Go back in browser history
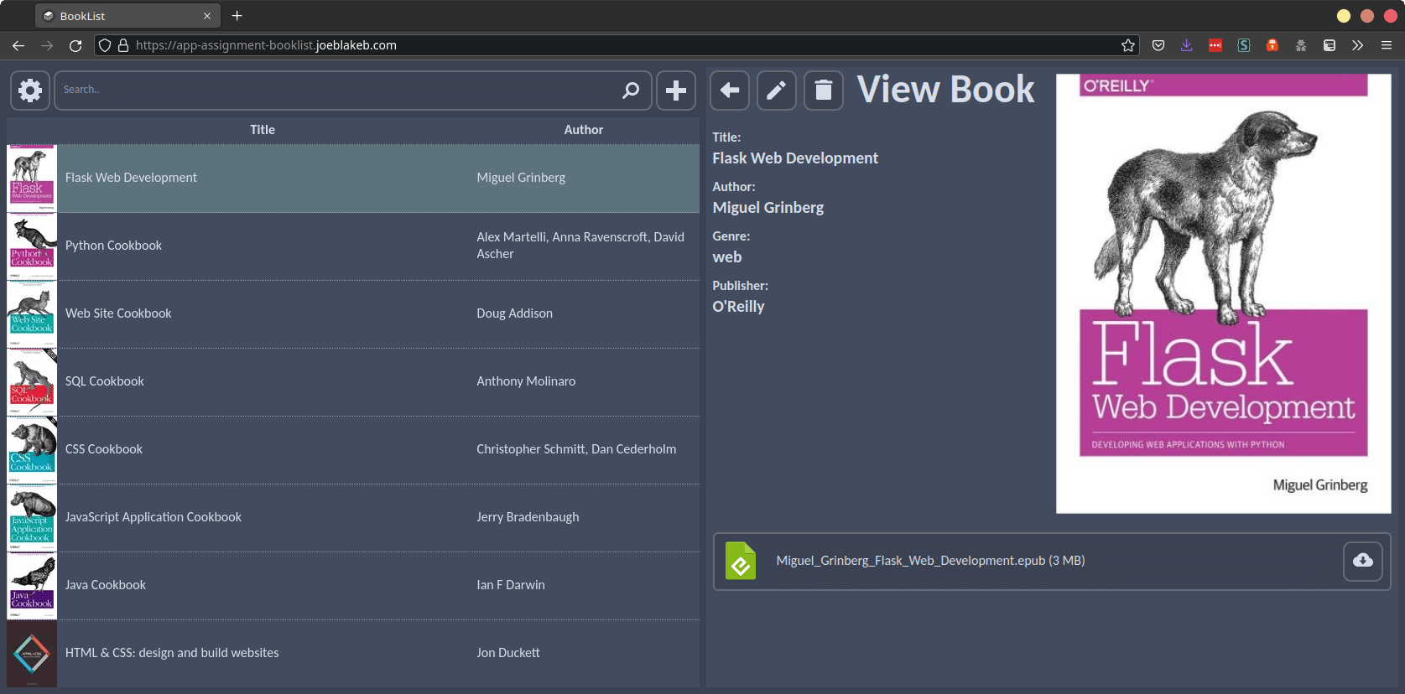1405x694 pixels. 18,45
